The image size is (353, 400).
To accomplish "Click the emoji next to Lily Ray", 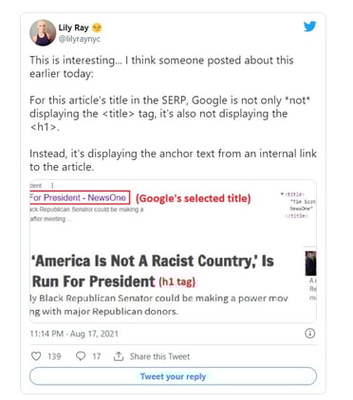I will (97, 28).
